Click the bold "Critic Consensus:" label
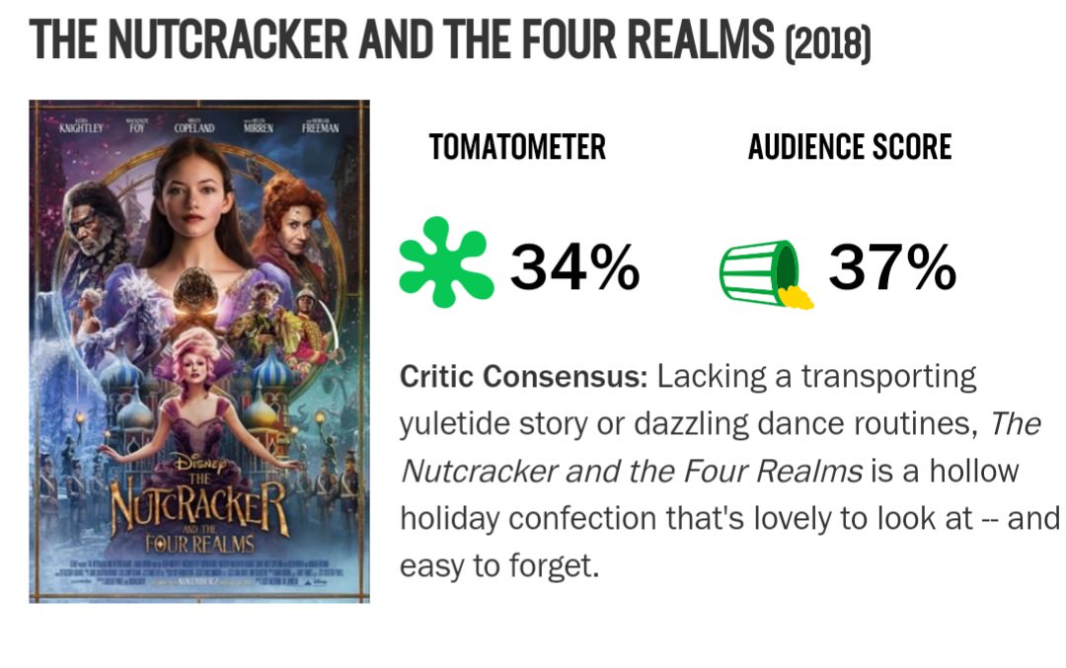1066x668 pixels. coord(523,377)
